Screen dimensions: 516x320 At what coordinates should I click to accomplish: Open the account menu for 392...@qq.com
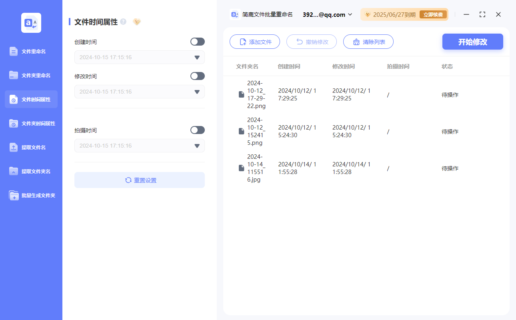coord(326,14)
